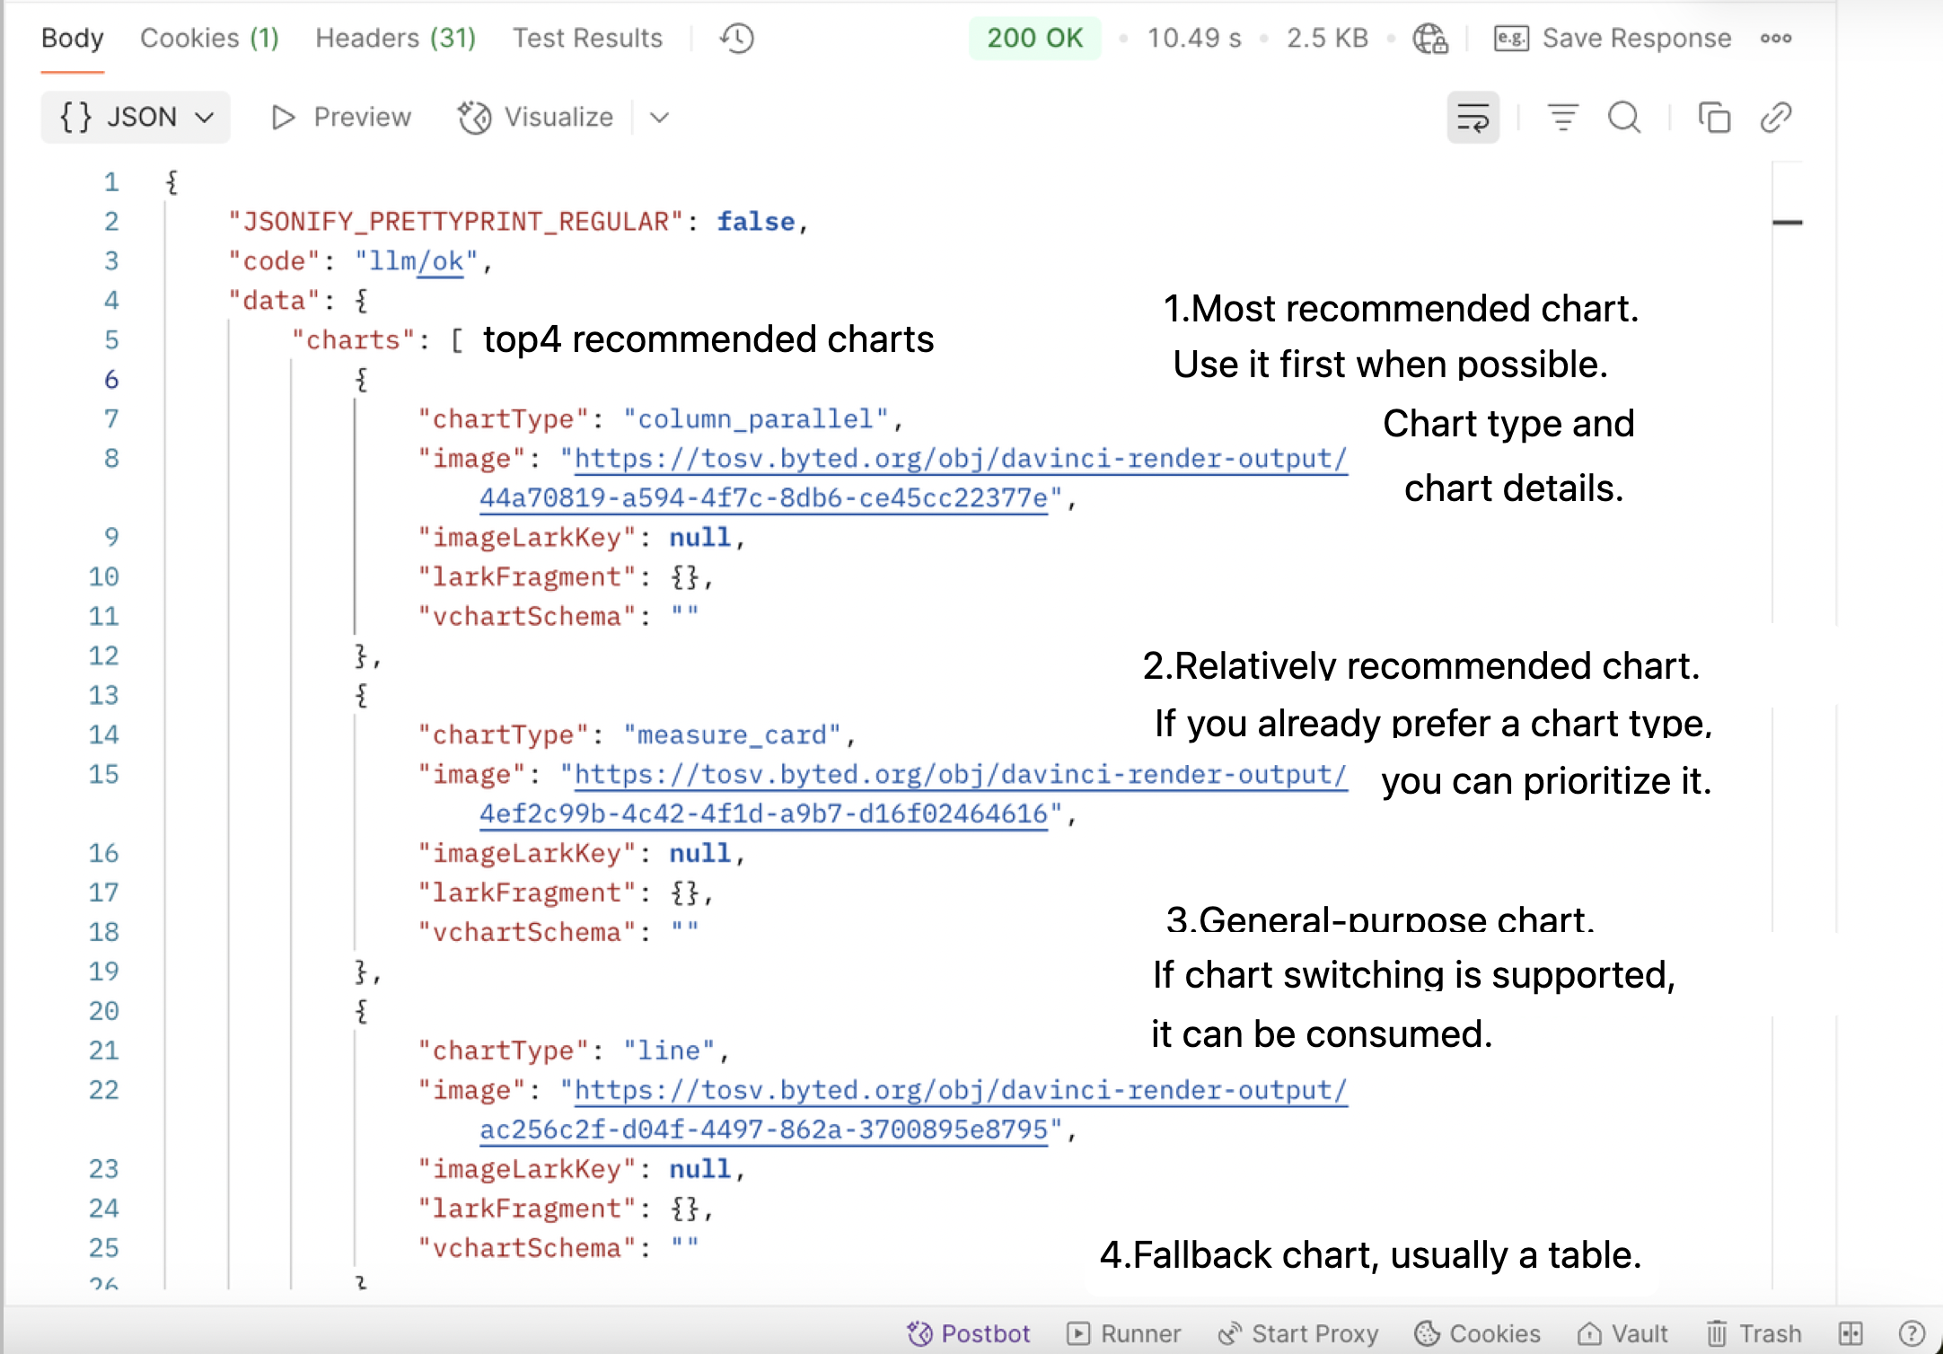Screen dimensions: 1943x1354
Task: Toggle the word wrap icon
Action: [1473, 118]
